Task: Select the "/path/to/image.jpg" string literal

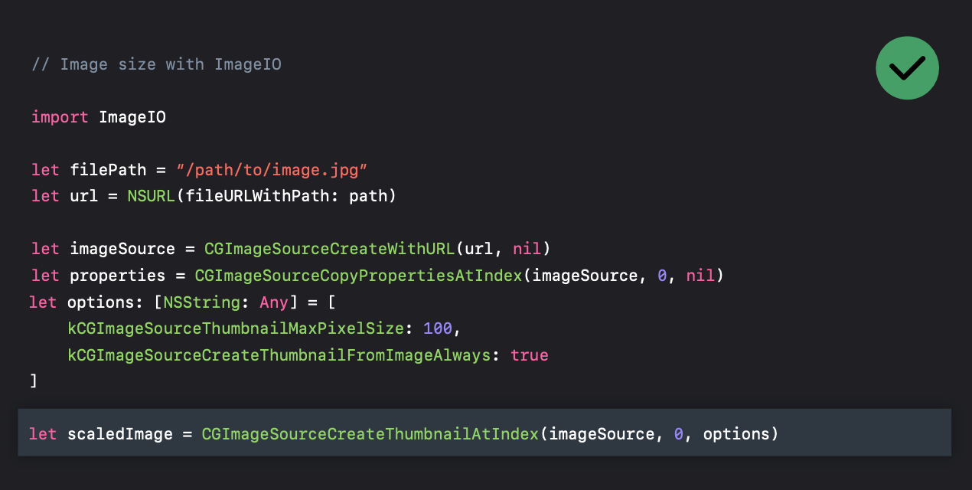Action: [273, 169]
